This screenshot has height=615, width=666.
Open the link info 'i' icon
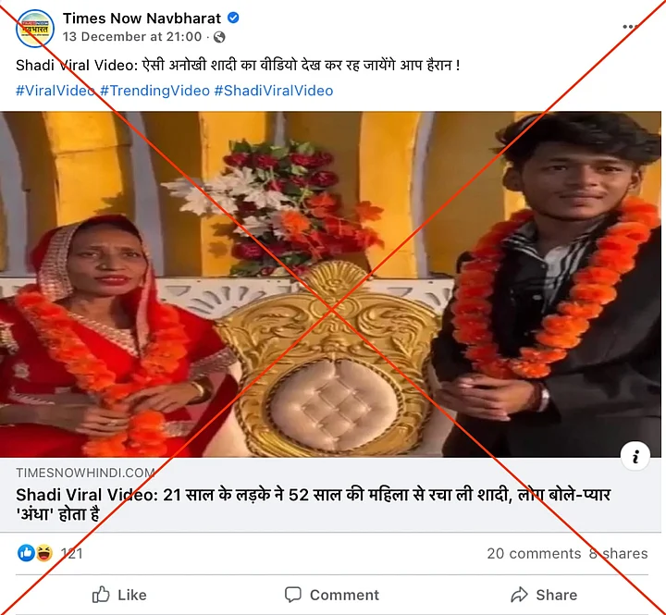[635, 457]
